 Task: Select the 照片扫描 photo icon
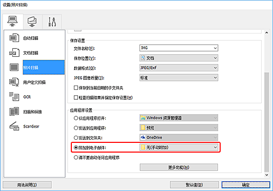click(14, 67)
